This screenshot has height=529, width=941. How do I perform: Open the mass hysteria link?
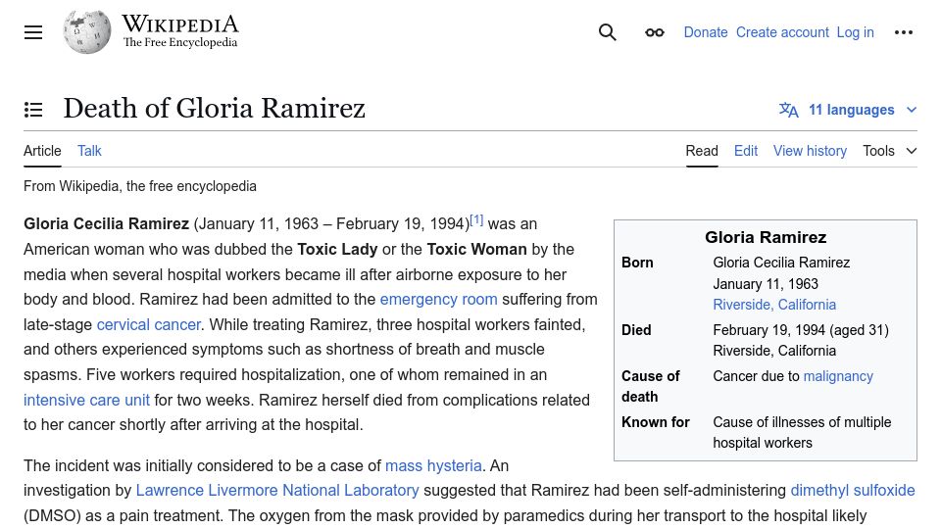pyautogui.click(x=433, y=465)
